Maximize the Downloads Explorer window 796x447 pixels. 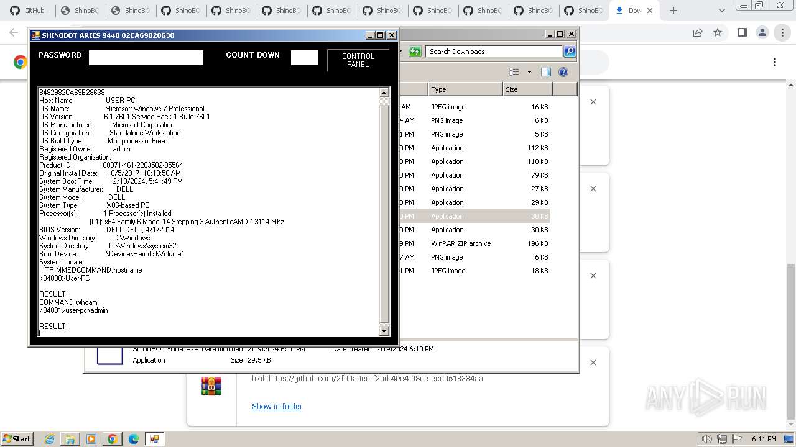(560, 34)
